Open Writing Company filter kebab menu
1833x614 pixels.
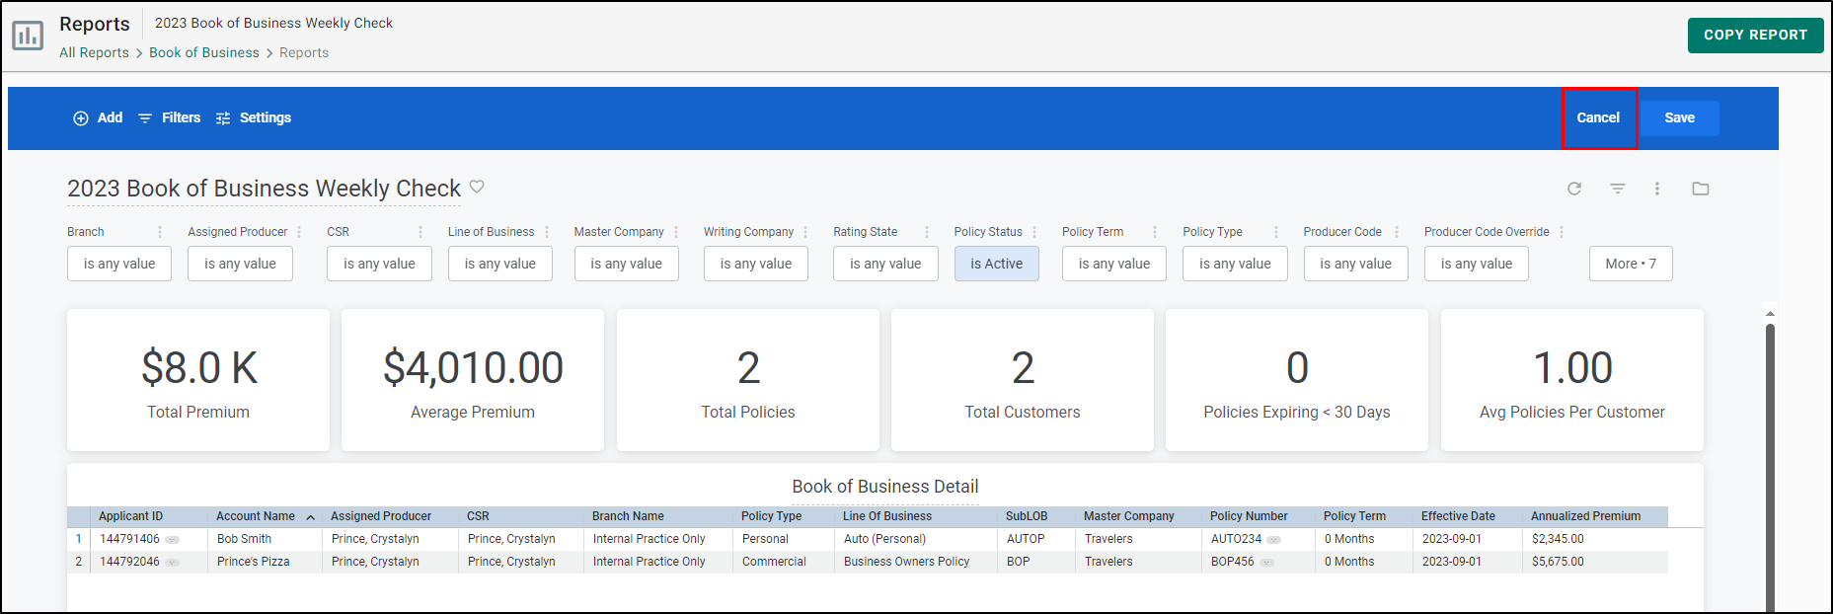click(805, 232)
